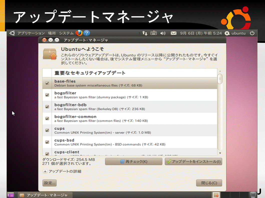
Task: Click the blue help question mark icon
Action: coord(86,33)
